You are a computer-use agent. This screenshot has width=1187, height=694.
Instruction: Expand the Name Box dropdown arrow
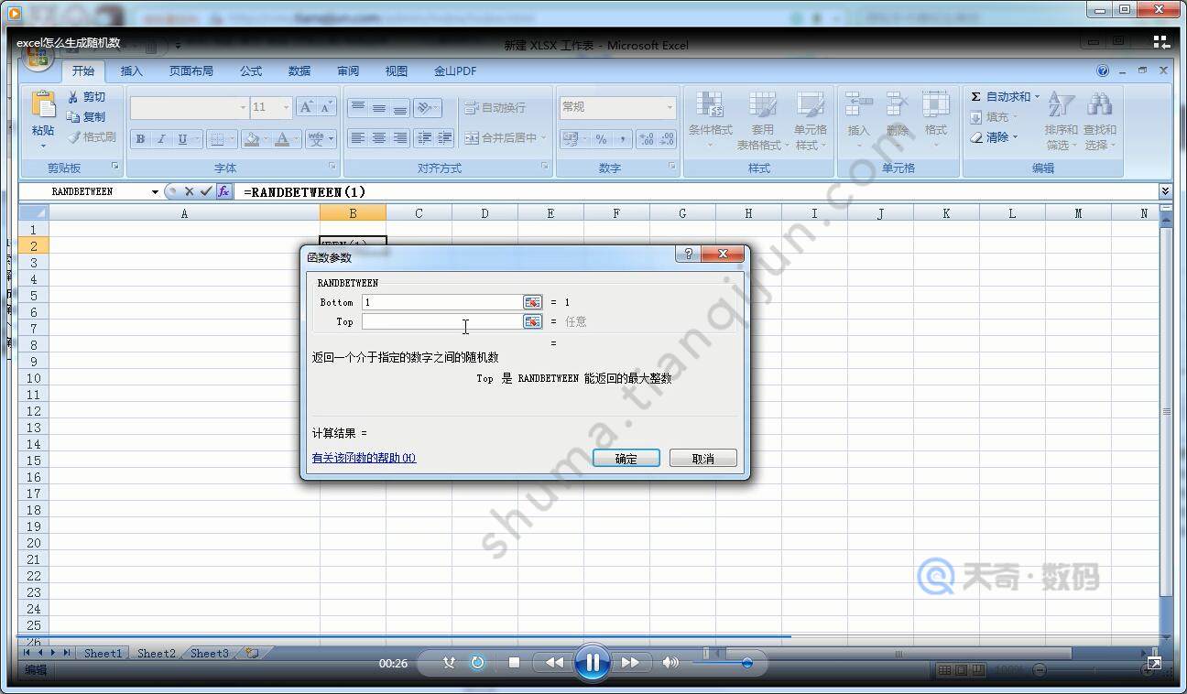click(x=155, y=192)
